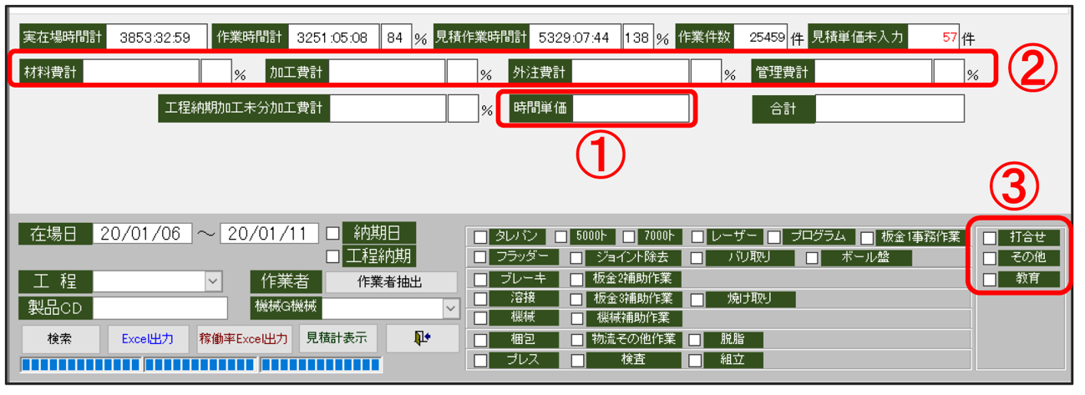This screenshot has width=1085, height=395.
Task: Toggle the 物流その他作業 checkbox
Action: 577,340
